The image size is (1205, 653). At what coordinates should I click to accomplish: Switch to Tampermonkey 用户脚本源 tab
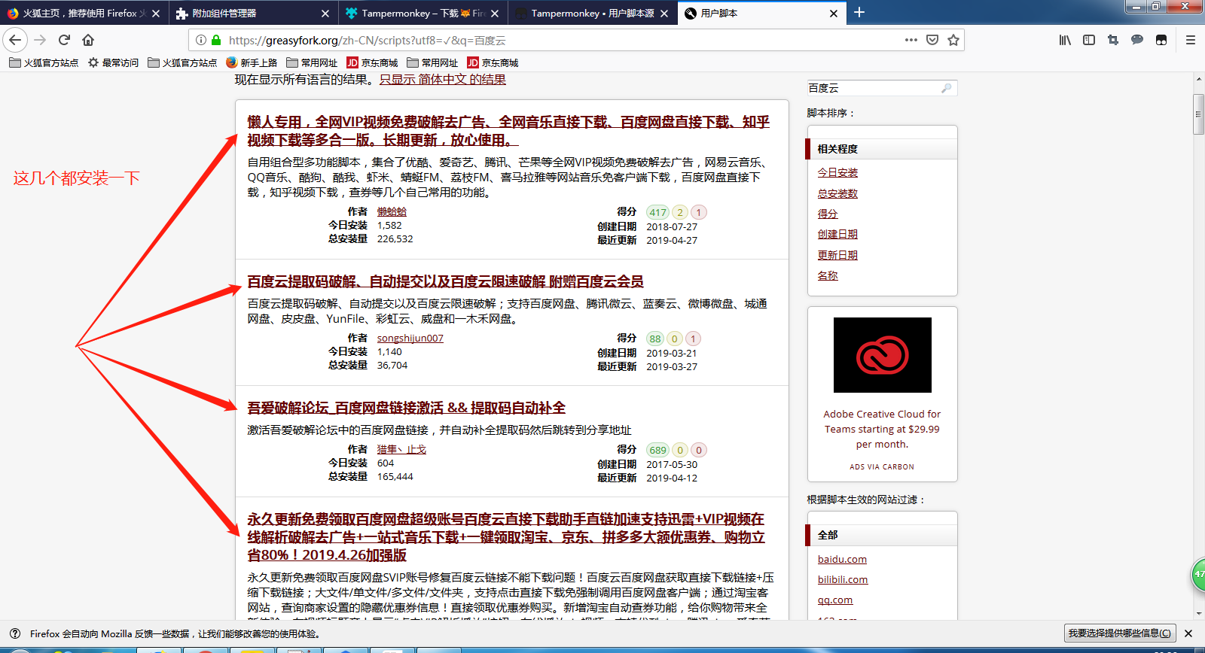(593, 13)
